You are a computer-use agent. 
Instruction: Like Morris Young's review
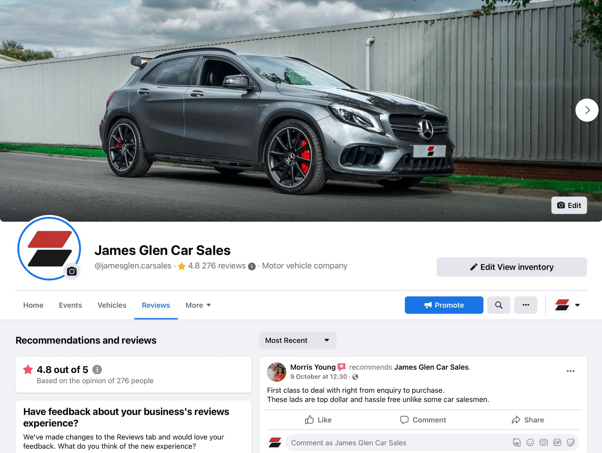click(x=318, y=420)
